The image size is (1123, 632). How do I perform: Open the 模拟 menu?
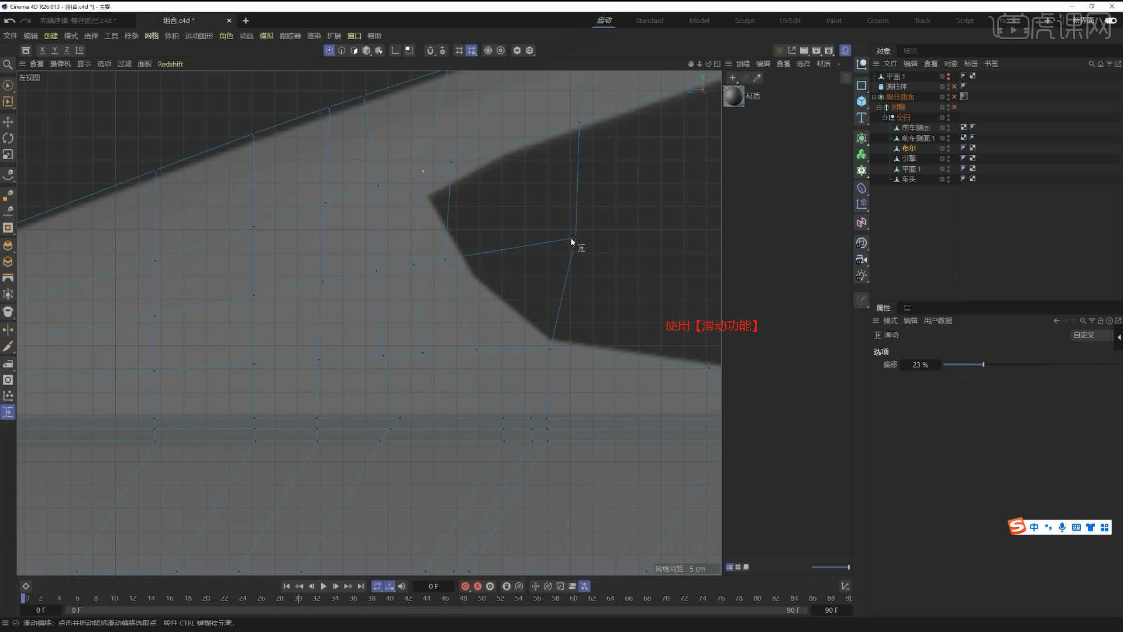pos(266,36)
